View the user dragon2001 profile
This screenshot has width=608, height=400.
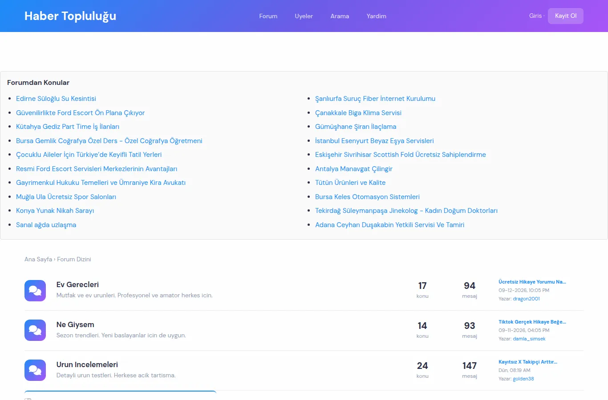pyautogui.click(x=526, y=299)
